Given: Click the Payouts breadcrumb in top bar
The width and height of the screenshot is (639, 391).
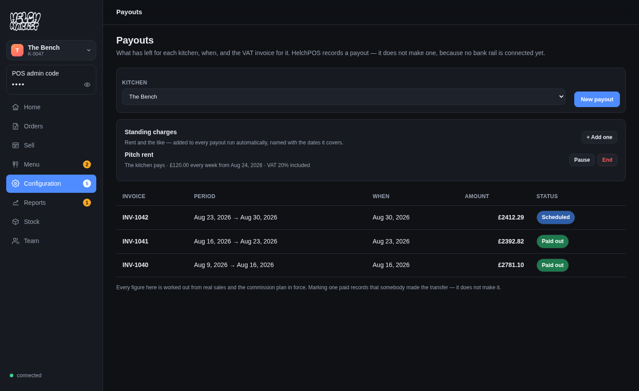Looking at the screenshot, I should coord(129,12).
